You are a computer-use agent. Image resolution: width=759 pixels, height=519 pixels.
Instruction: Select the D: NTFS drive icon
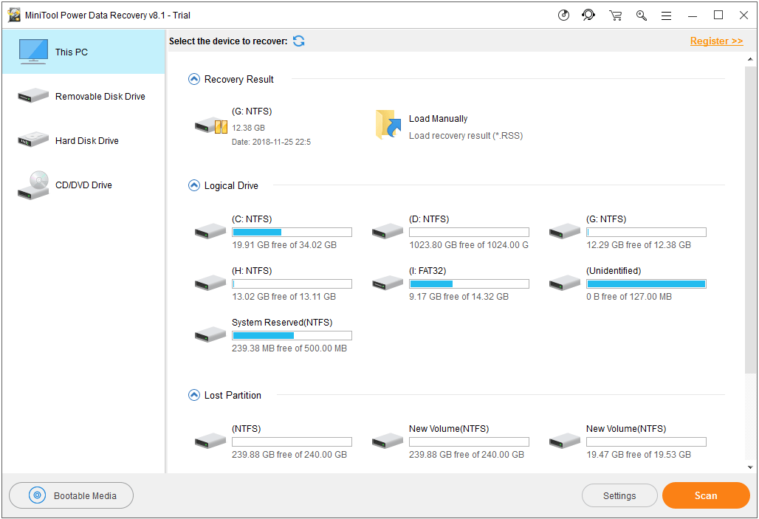387,231
